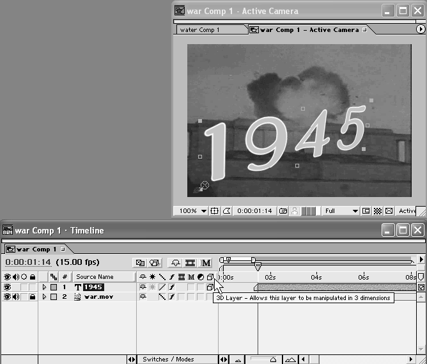The height and width of the screenshot is (364, 427).
Task: Open the Full resolution dropdown
Action: tap(341, 210)
